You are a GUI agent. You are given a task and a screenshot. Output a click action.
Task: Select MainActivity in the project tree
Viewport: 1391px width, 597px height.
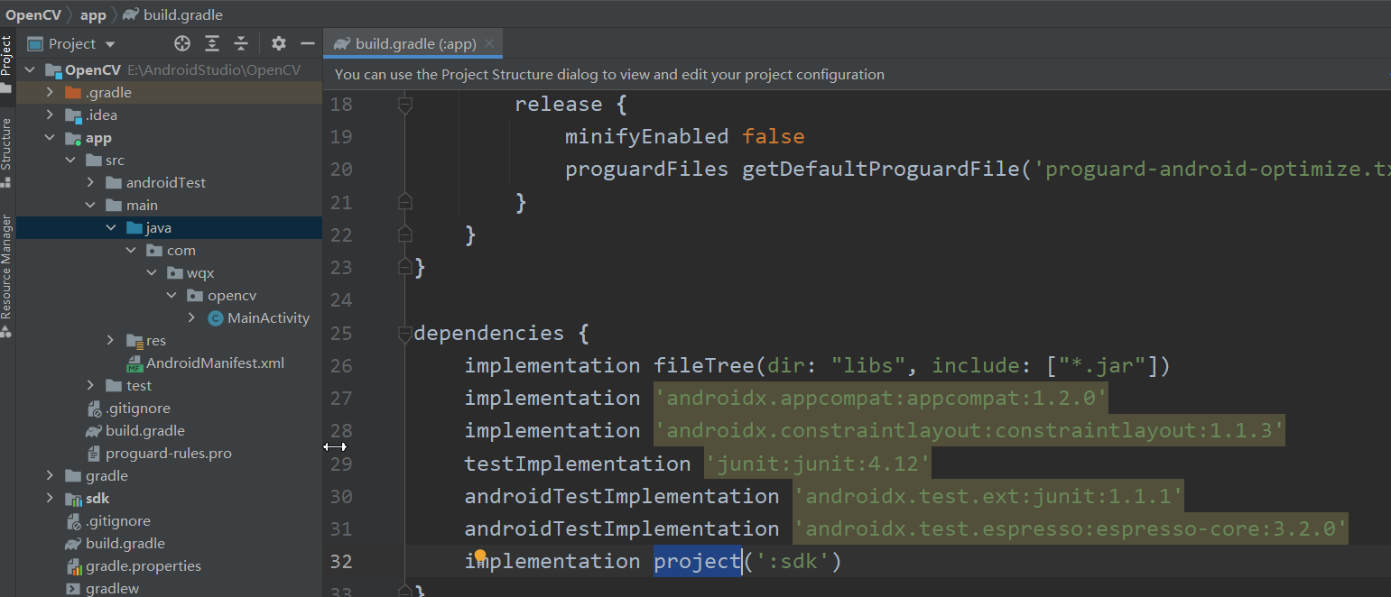[x=268, y=318]
